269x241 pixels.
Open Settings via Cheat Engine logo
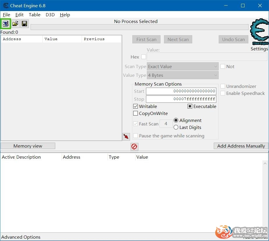pos(259,32)
